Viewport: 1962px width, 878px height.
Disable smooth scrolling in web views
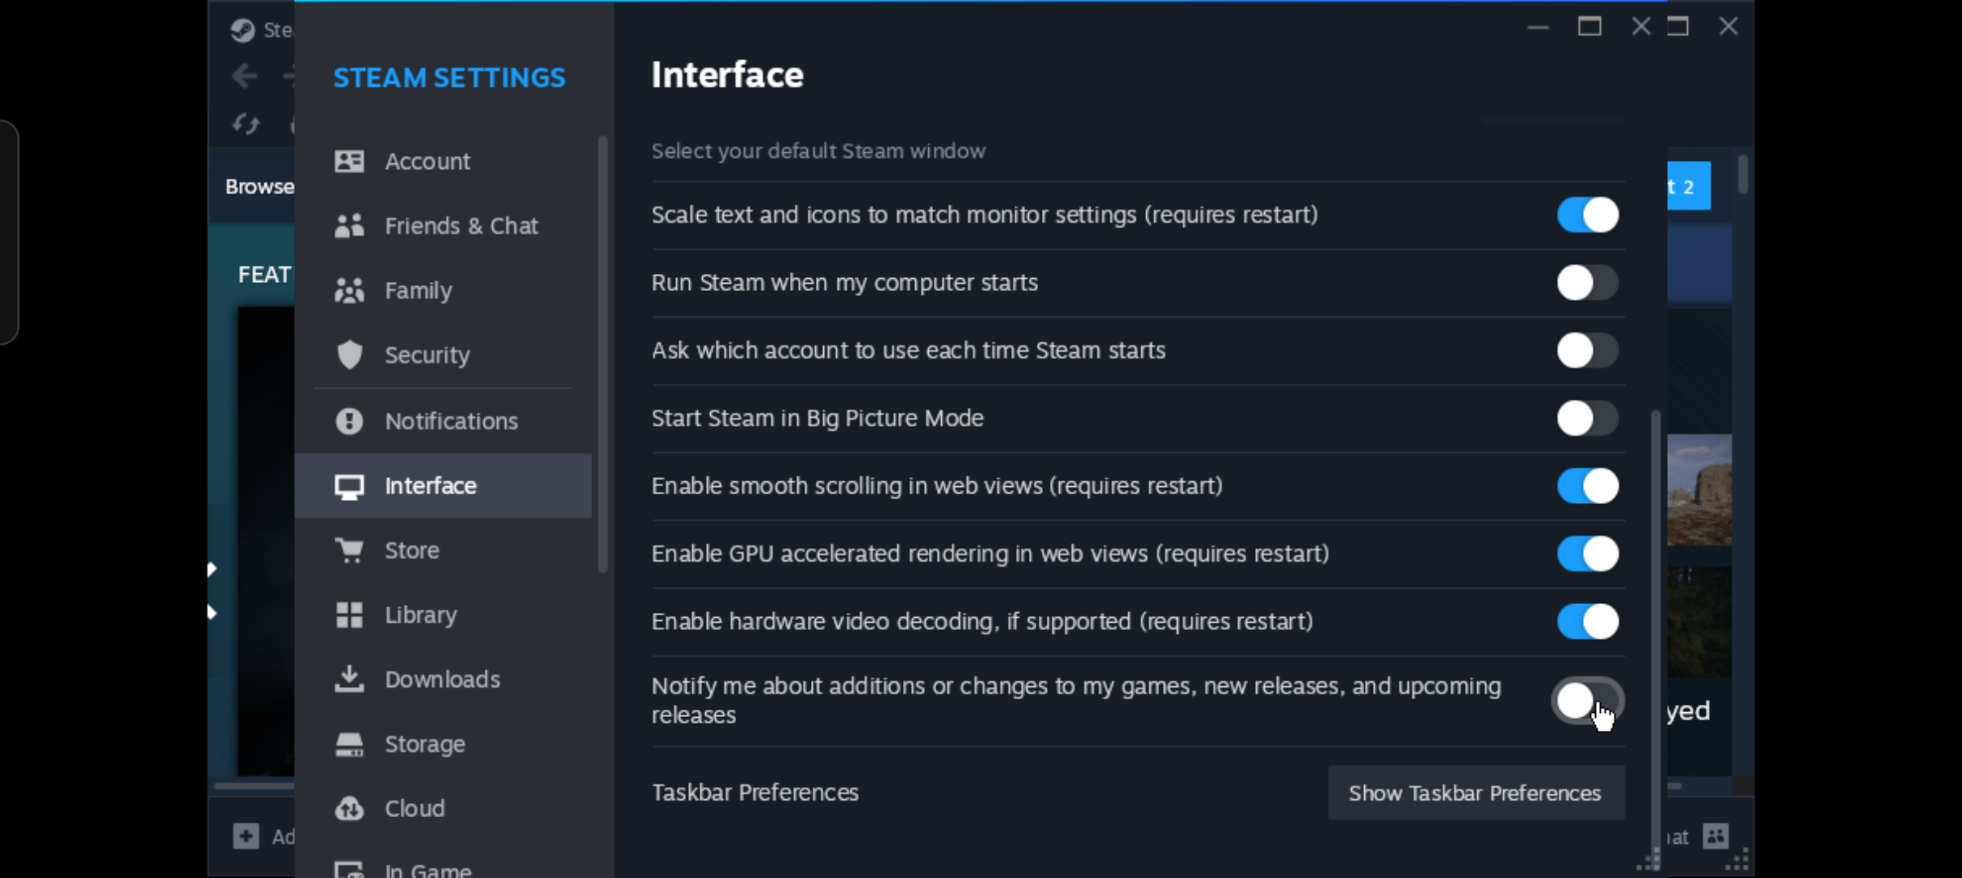[1587, 486]
